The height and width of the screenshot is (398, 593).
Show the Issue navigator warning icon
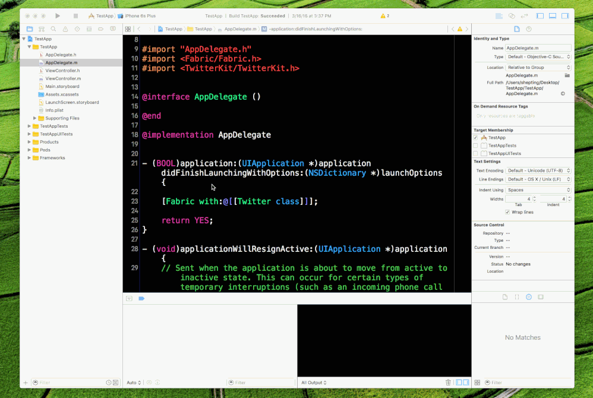pos(65,29)
